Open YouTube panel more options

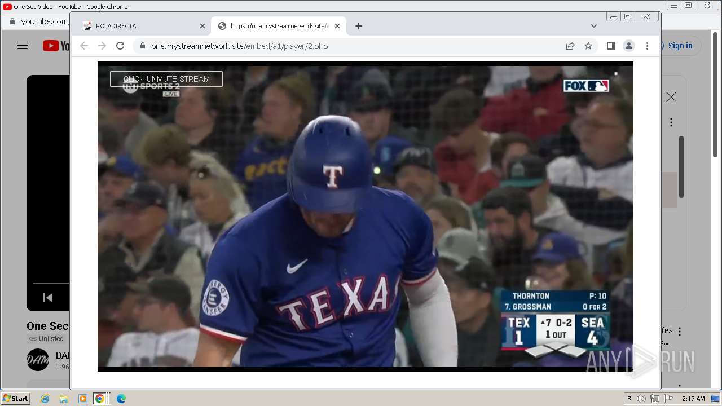[671, 122]
